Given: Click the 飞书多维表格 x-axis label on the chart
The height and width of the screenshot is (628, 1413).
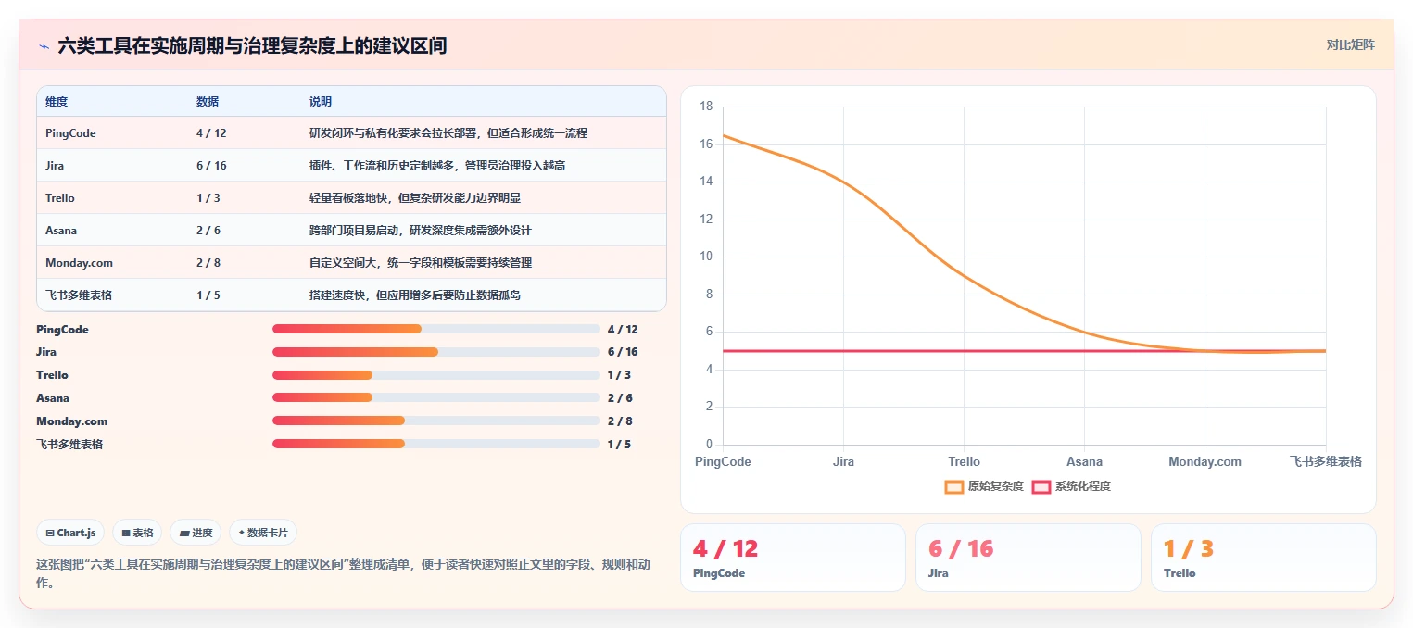Looking at the screenshot, I should click(1326, 461).
